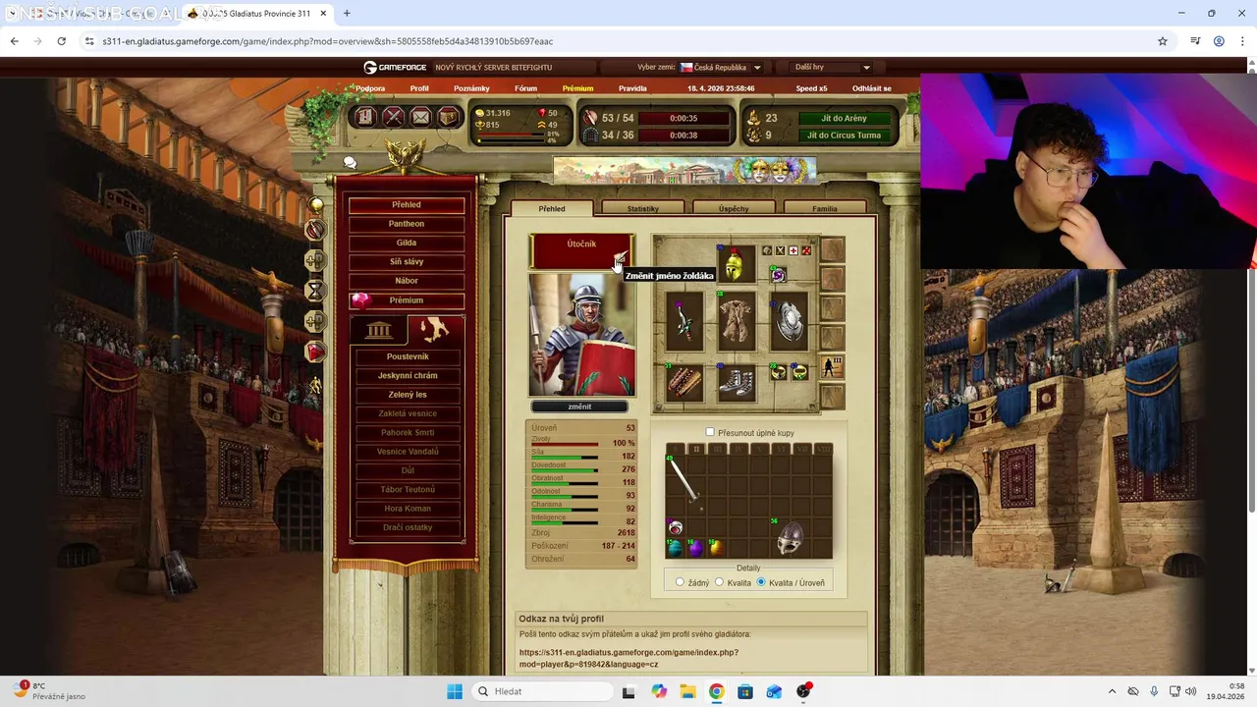Image resolution: width=1257 pixels, height=707 pixels.
Task: Open File Explorer from the taskbar
Action: [x=687, y=691]
